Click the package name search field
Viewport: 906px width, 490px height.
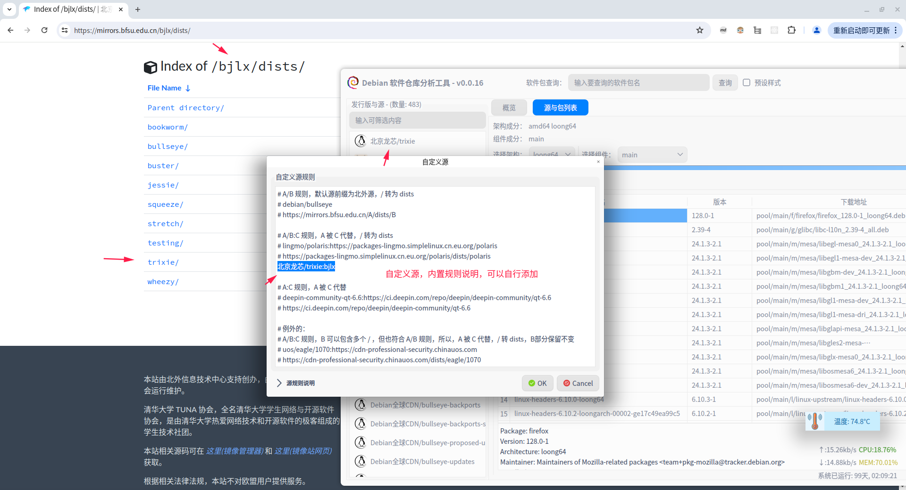(638, 82)
